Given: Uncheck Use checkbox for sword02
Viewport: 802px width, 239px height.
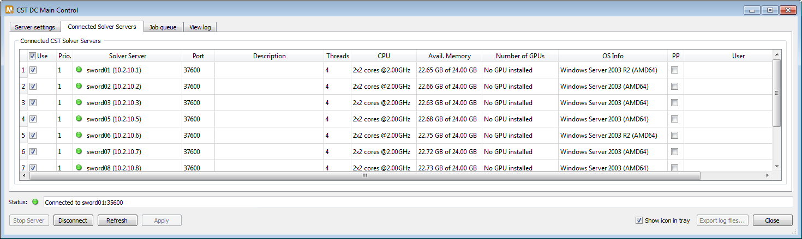Looking at the screenshot, I should (x=33, y=86).
